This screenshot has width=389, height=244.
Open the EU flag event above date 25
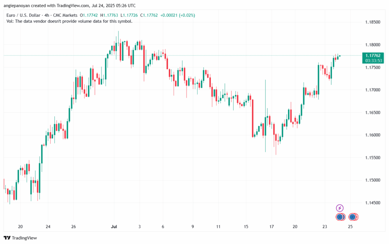tap(353, 217)
